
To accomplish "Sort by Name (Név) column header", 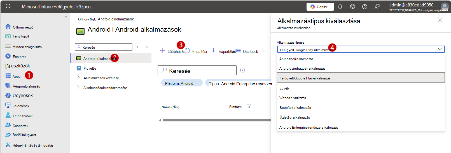I will coord(170,107).
